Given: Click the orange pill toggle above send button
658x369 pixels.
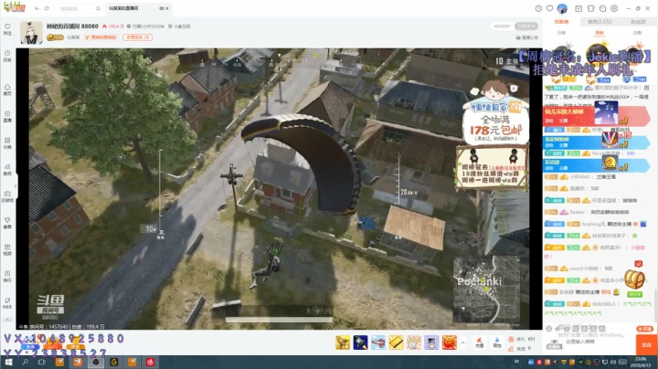Looking at the screenshot, I should pyautogui.click(x=644, y=329).
